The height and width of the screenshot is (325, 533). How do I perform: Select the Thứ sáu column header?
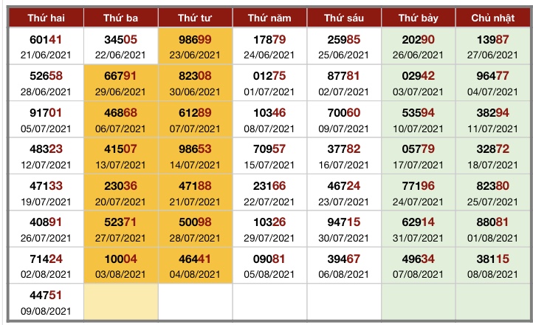(344, 18)
